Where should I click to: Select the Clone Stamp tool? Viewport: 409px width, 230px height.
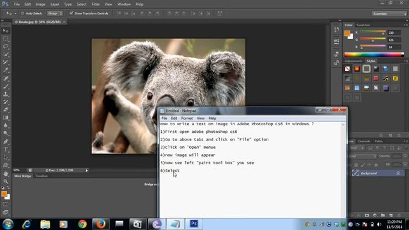[x=6, y=94]
